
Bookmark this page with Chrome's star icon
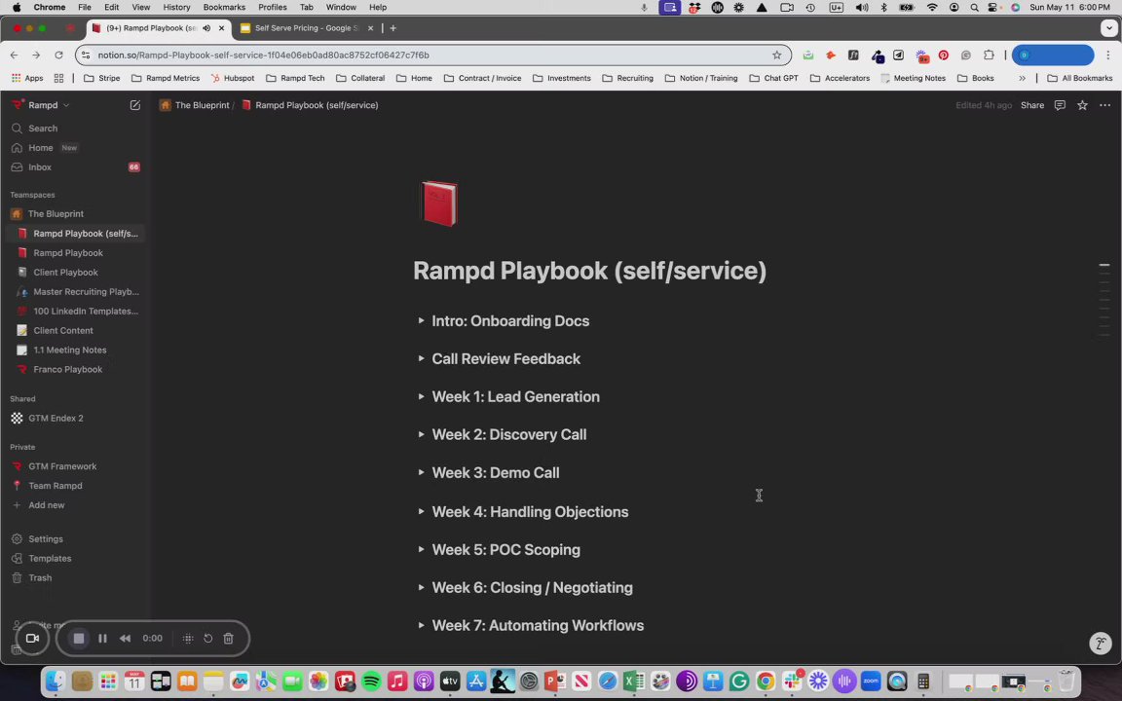point(776,55)
